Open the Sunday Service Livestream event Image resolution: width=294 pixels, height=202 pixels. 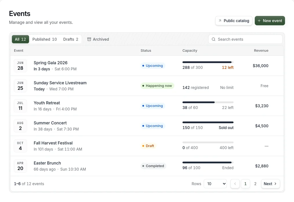[x=60, y=83]
